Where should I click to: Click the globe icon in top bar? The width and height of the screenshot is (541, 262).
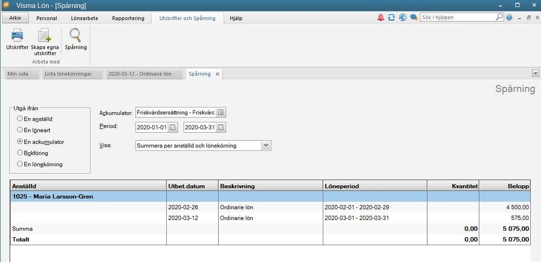402,18
